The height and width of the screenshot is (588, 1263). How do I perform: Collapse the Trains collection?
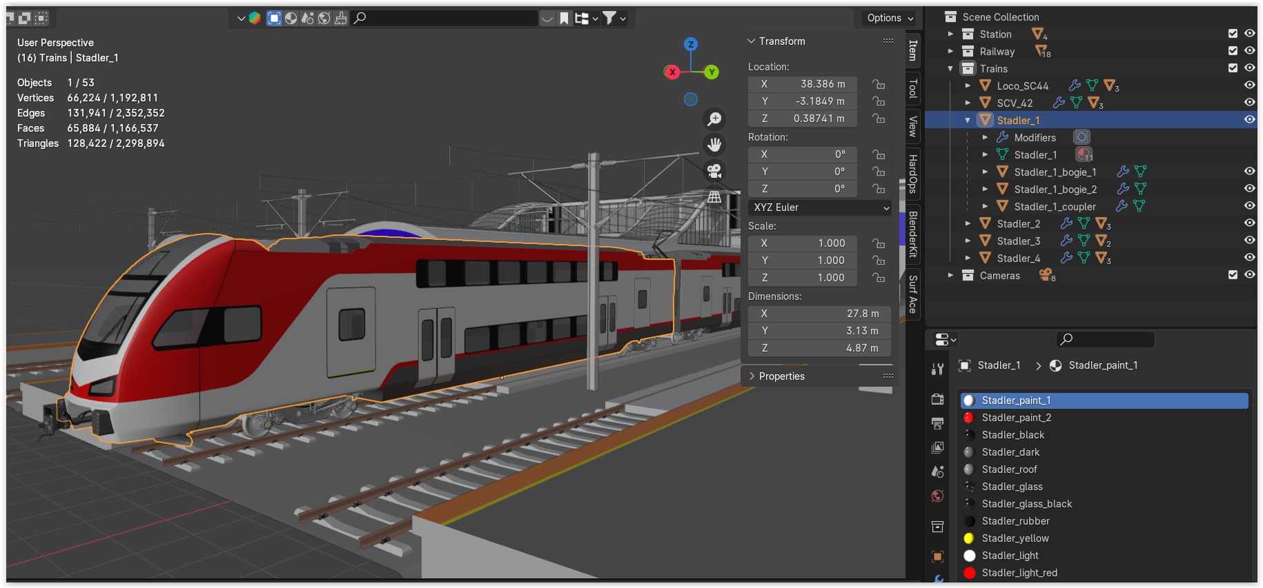click(x=950, y=68)
